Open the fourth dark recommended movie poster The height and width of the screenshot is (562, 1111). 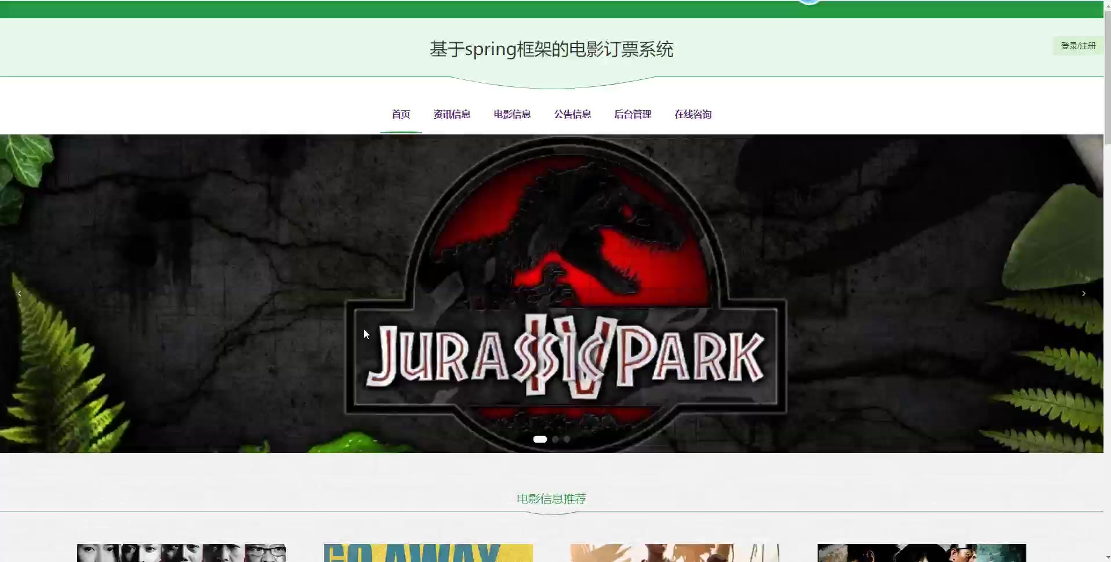pos(922,553)
